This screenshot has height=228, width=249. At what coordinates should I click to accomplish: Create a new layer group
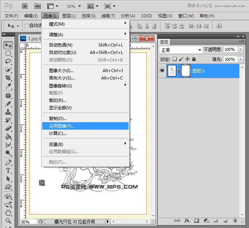click(x=216, y=221)
